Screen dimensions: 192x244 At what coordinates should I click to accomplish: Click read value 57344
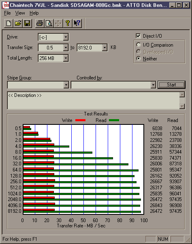pos(175,152)
